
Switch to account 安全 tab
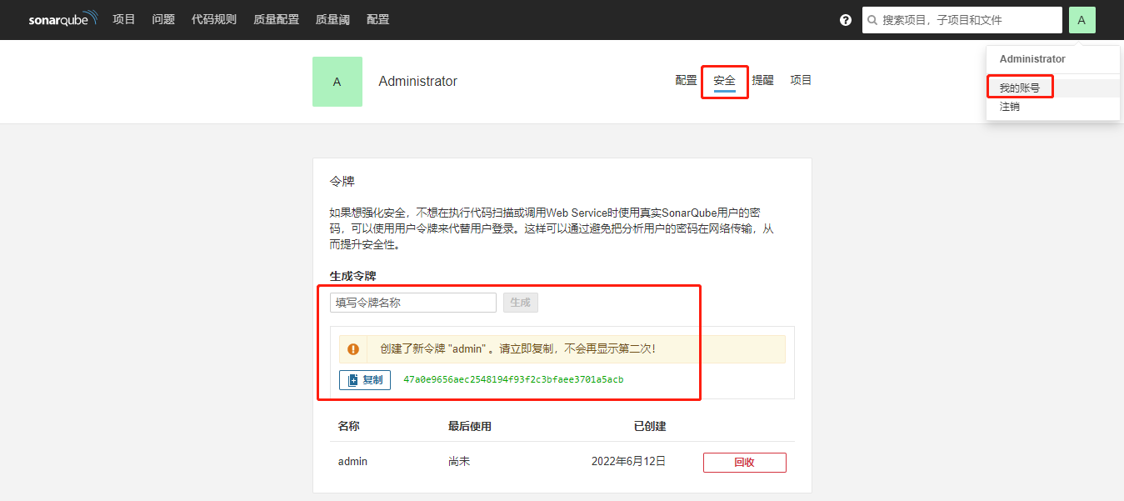(725, 81)
